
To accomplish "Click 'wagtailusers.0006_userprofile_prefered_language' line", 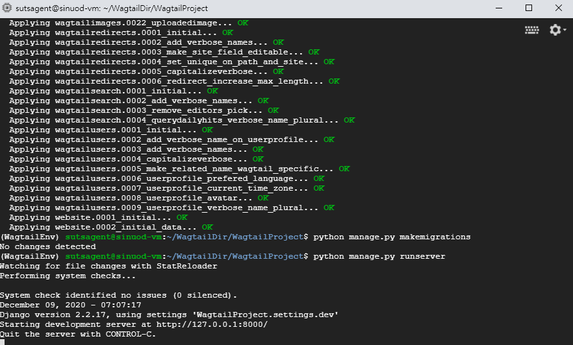I will point(166,178).
